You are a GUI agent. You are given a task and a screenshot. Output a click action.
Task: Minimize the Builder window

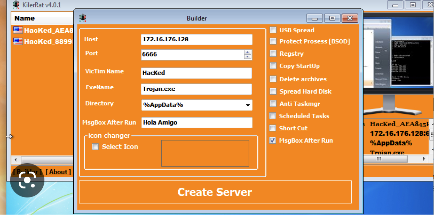coord(315,18)
